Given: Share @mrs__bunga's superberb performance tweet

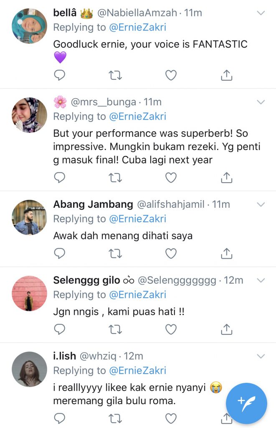Looking at the screenshot, I should (x=226, y=178).
